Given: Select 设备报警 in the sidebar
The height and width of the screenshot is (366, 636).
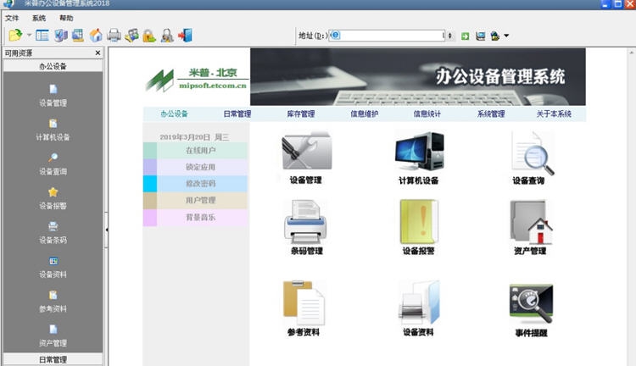Looking at the screenshot, I should point(53,198).
